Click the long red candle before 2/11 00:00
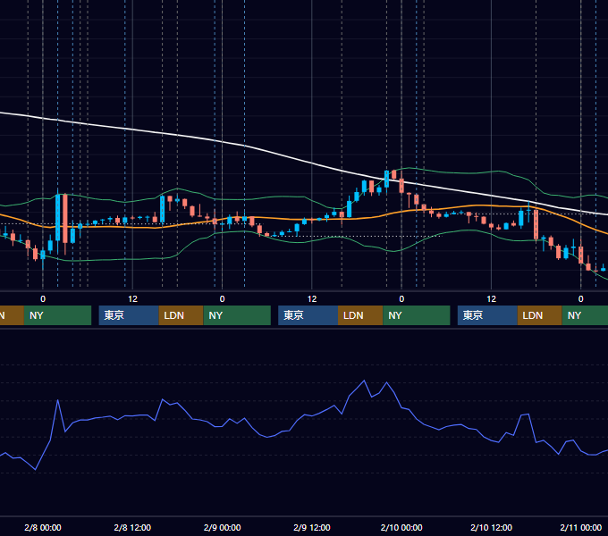The image size is (608, 536). click(536, 224)
